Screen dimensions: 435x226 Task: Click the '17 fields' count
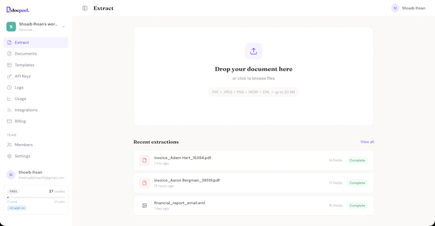[x=335, y=183]
